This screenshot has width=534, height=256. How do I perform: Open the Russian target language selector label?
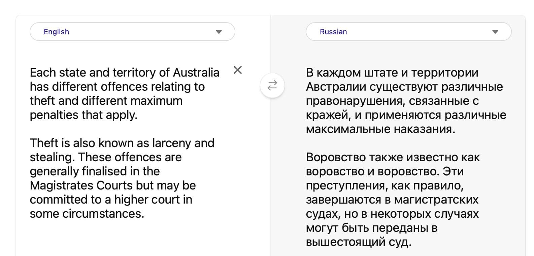pos(333,32)
